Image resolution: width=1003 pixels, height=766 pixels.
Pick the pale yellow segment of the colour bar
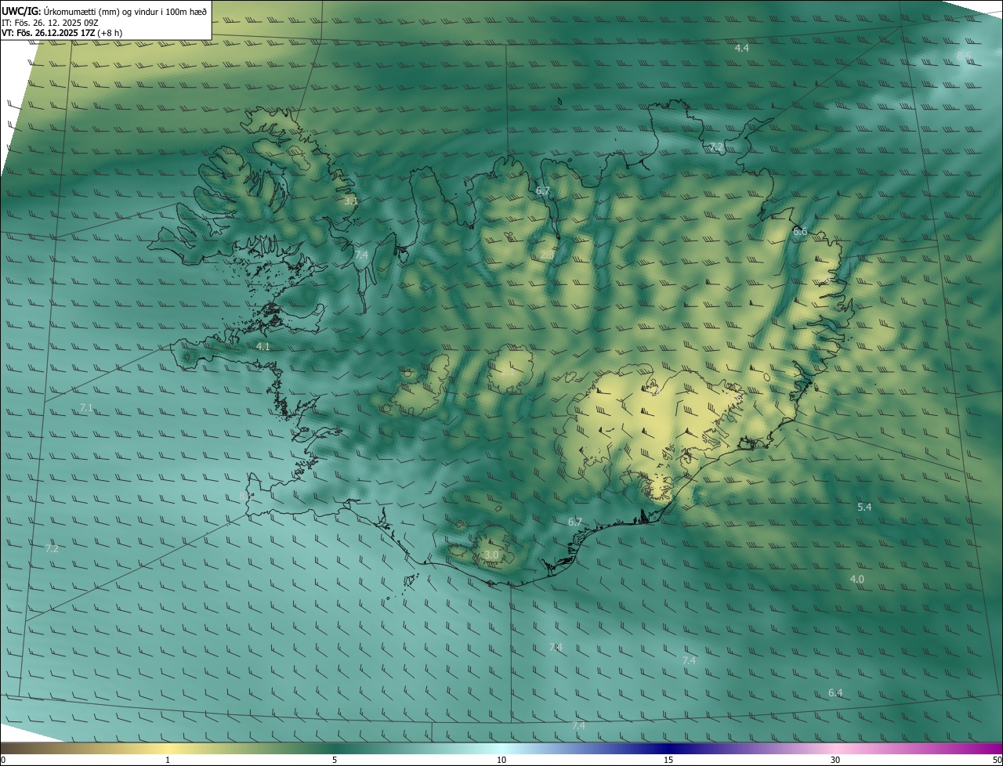(168, 748)
